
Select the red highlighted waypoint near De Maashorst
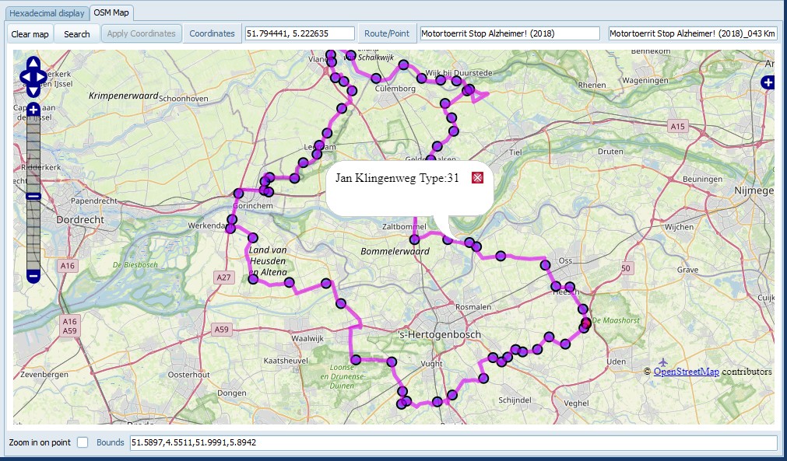click(586, 322)
